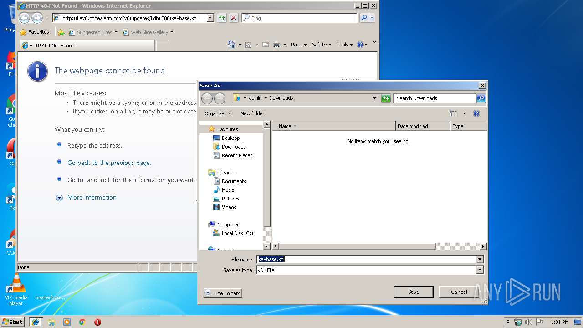Click the RSS Feeds icon
Image resolution: width=583 pixels, height=328 pixels.
click(x=248, y=45)
